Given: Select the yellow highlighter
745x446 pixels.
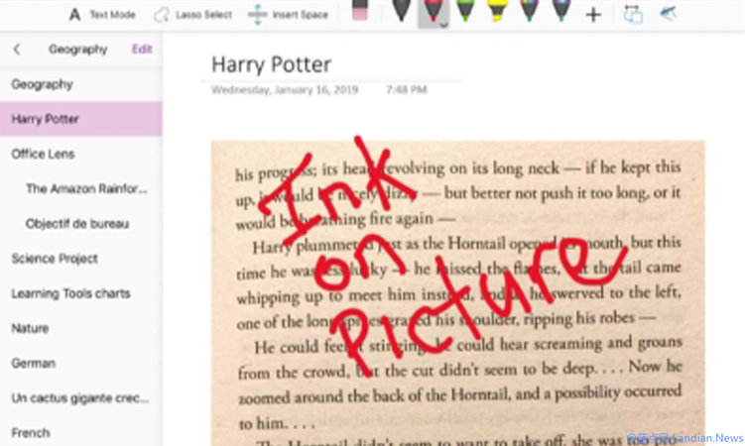Looking at the screenshot, I should tap(497, 11).
